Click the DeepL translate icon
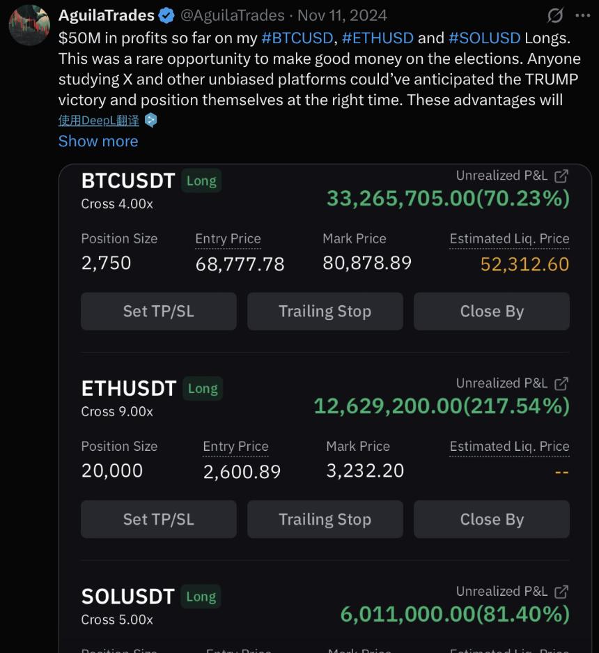Image resolution: width=599 pixels, height=653 pixels. (x=150, y=120)
